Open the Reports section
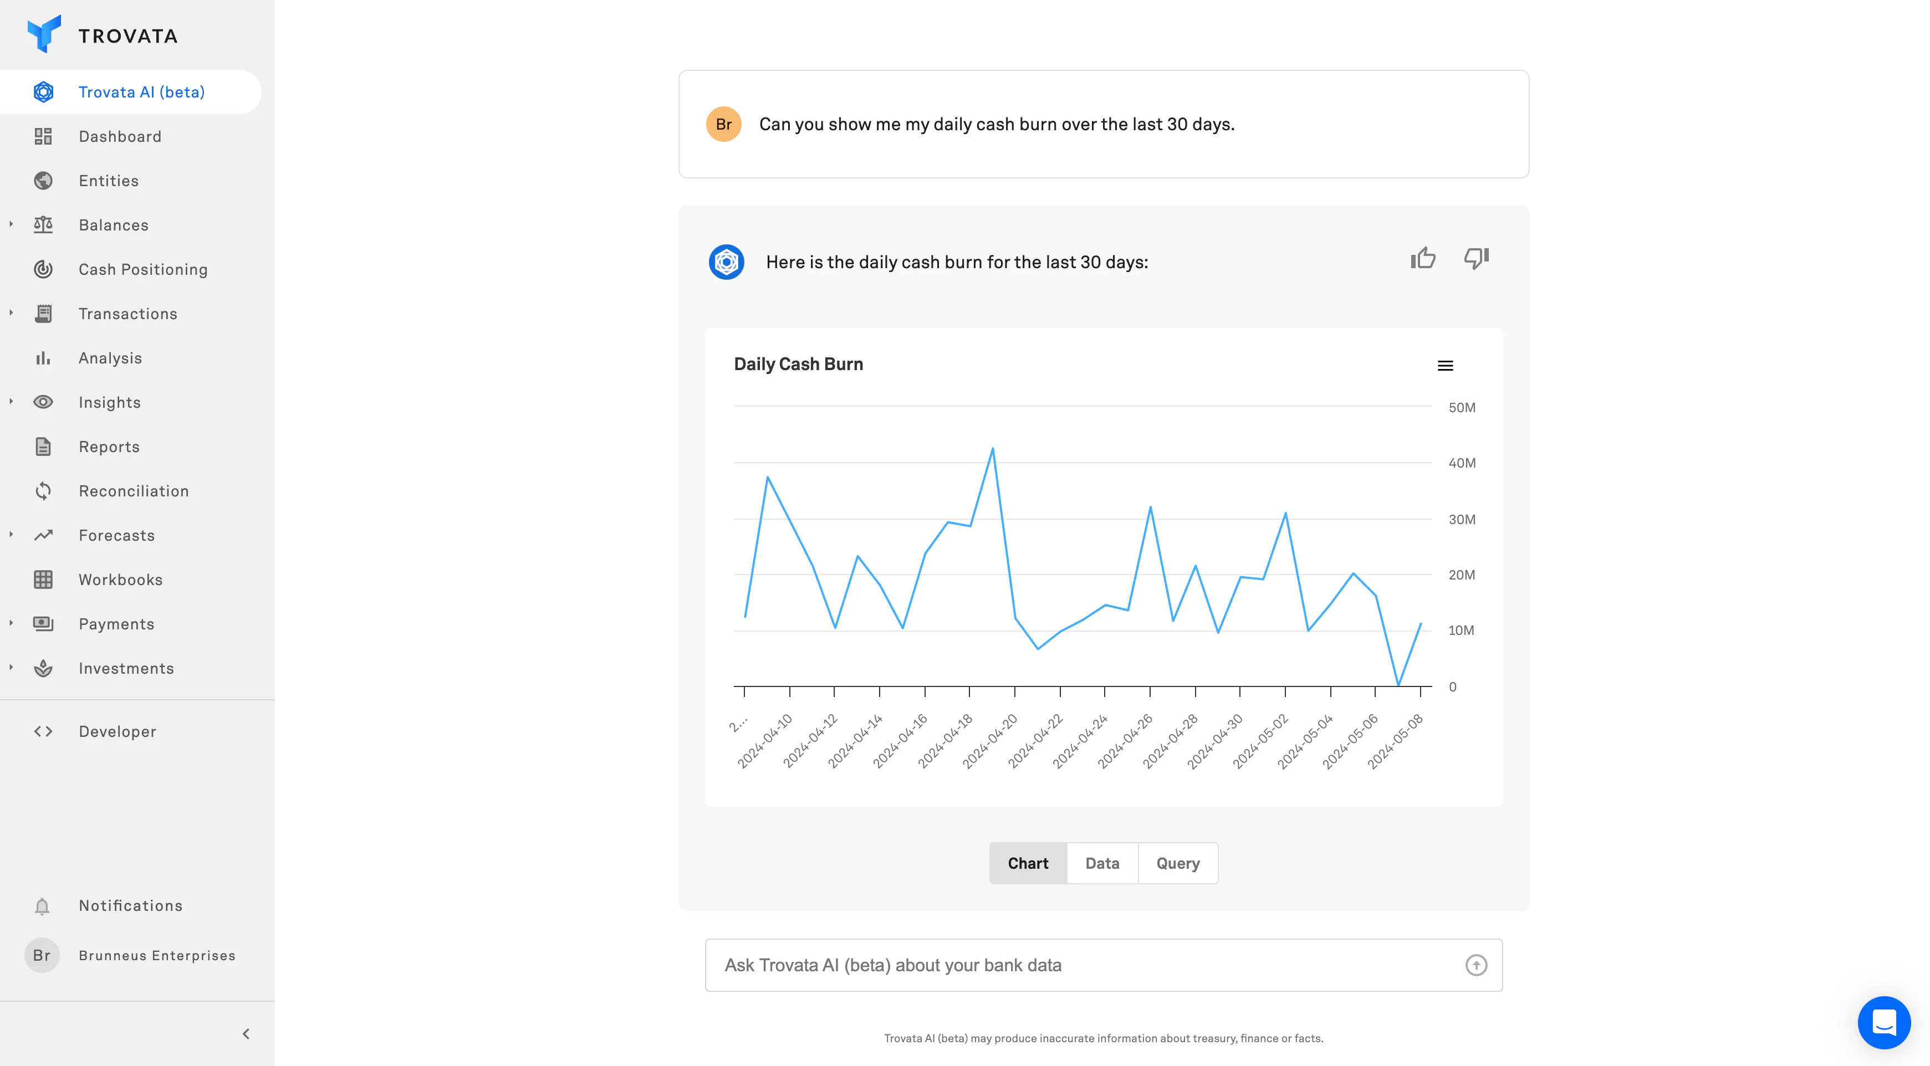 (109, 445)
